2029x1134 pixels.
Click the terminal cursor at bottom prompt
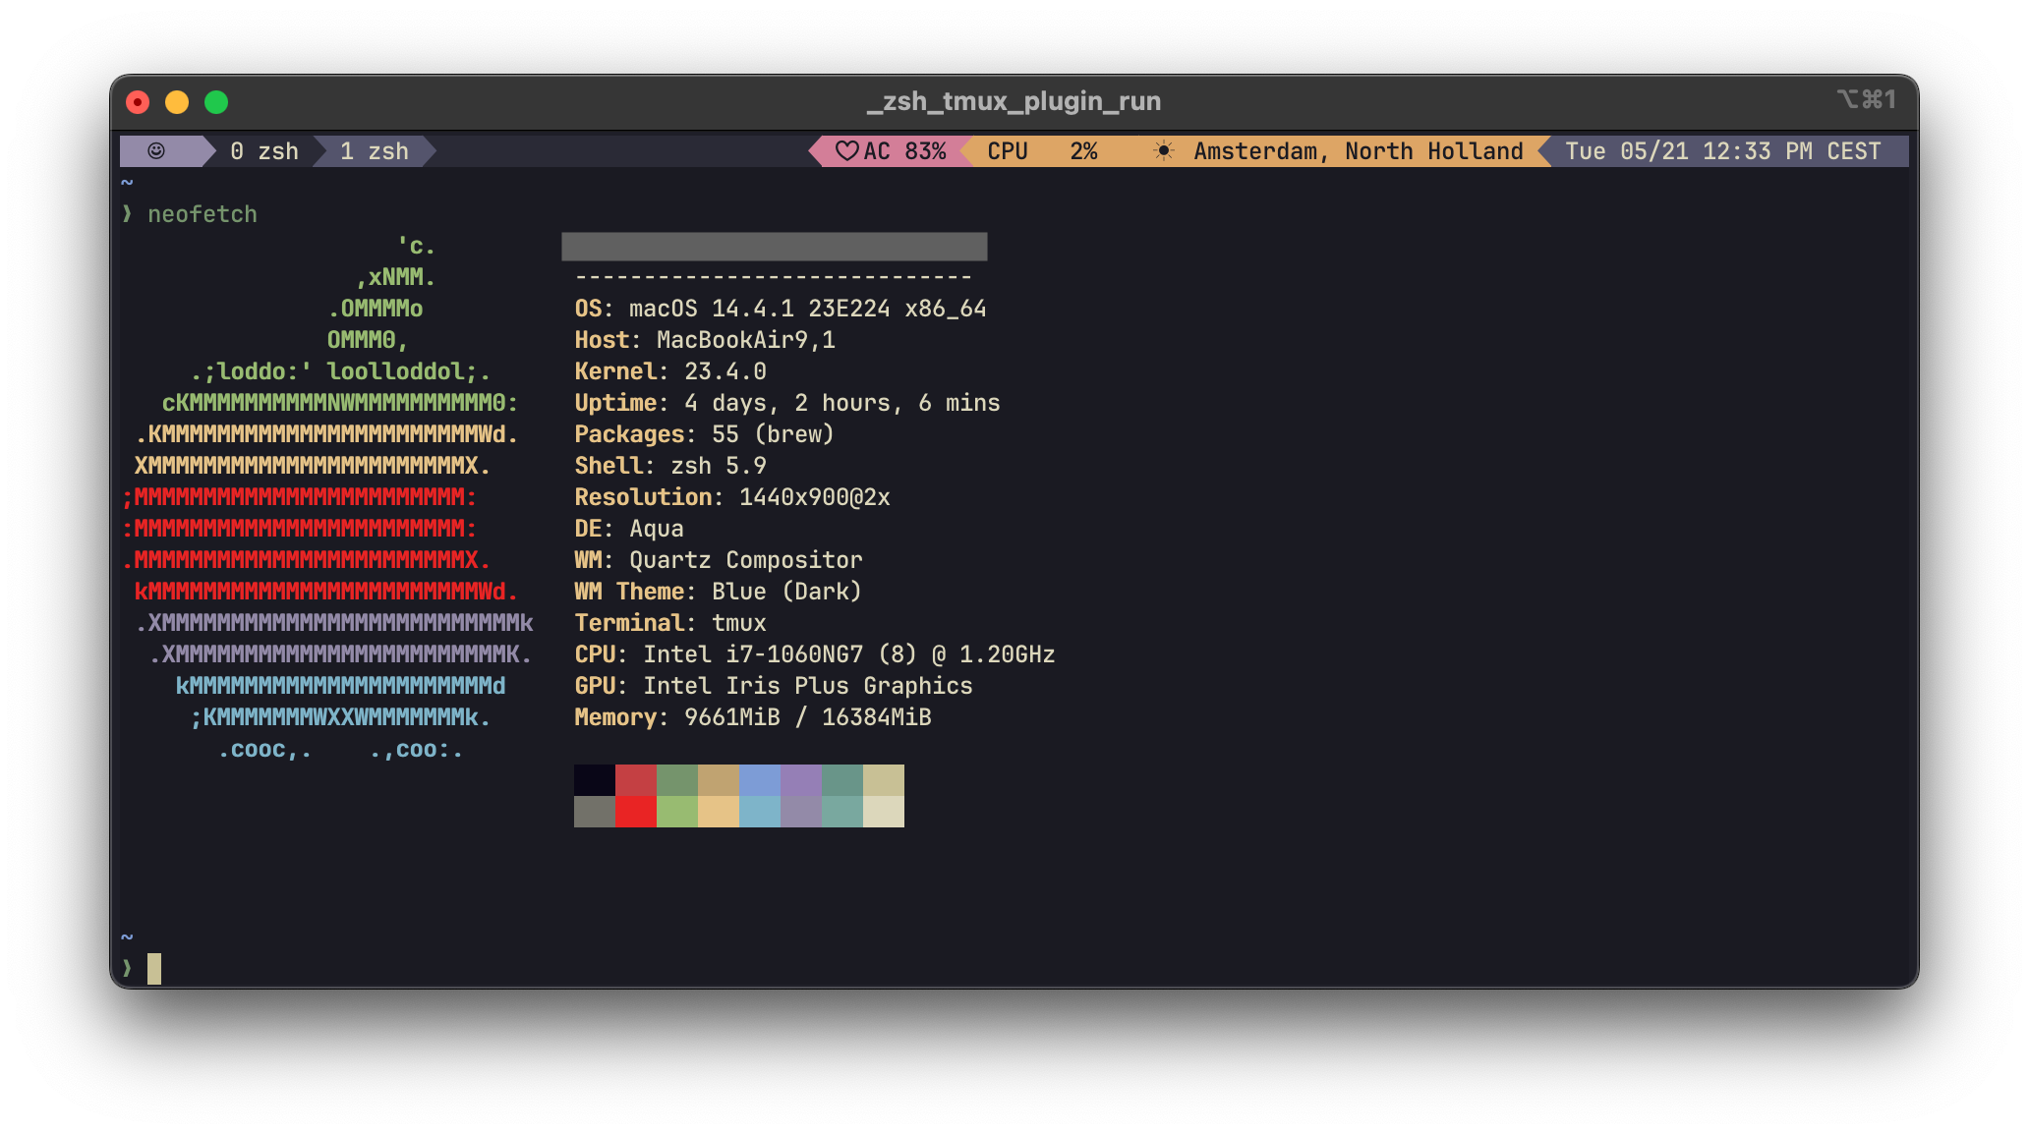(154, 969)
